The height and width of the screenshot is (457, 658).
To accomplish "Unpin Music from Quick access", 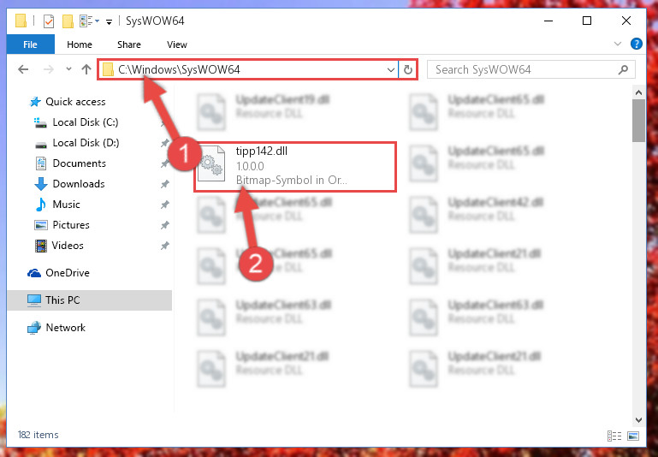I will [165, 205].
